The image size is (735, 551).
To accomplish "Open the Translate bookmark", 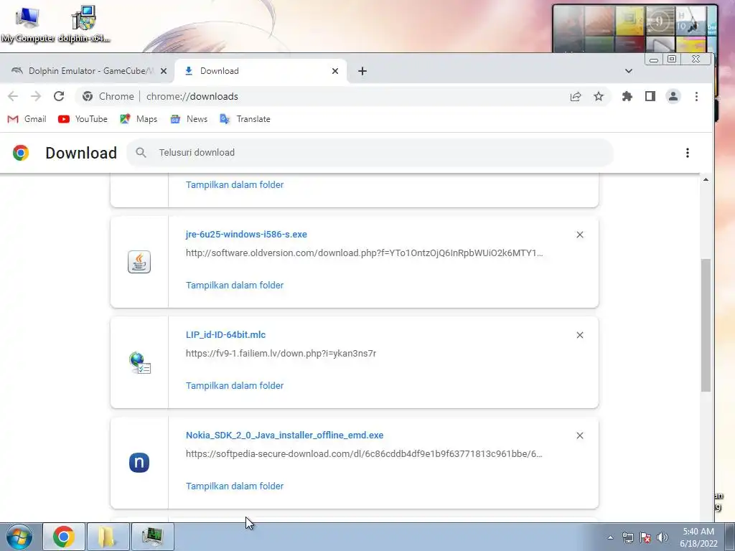I will point(245,119).
